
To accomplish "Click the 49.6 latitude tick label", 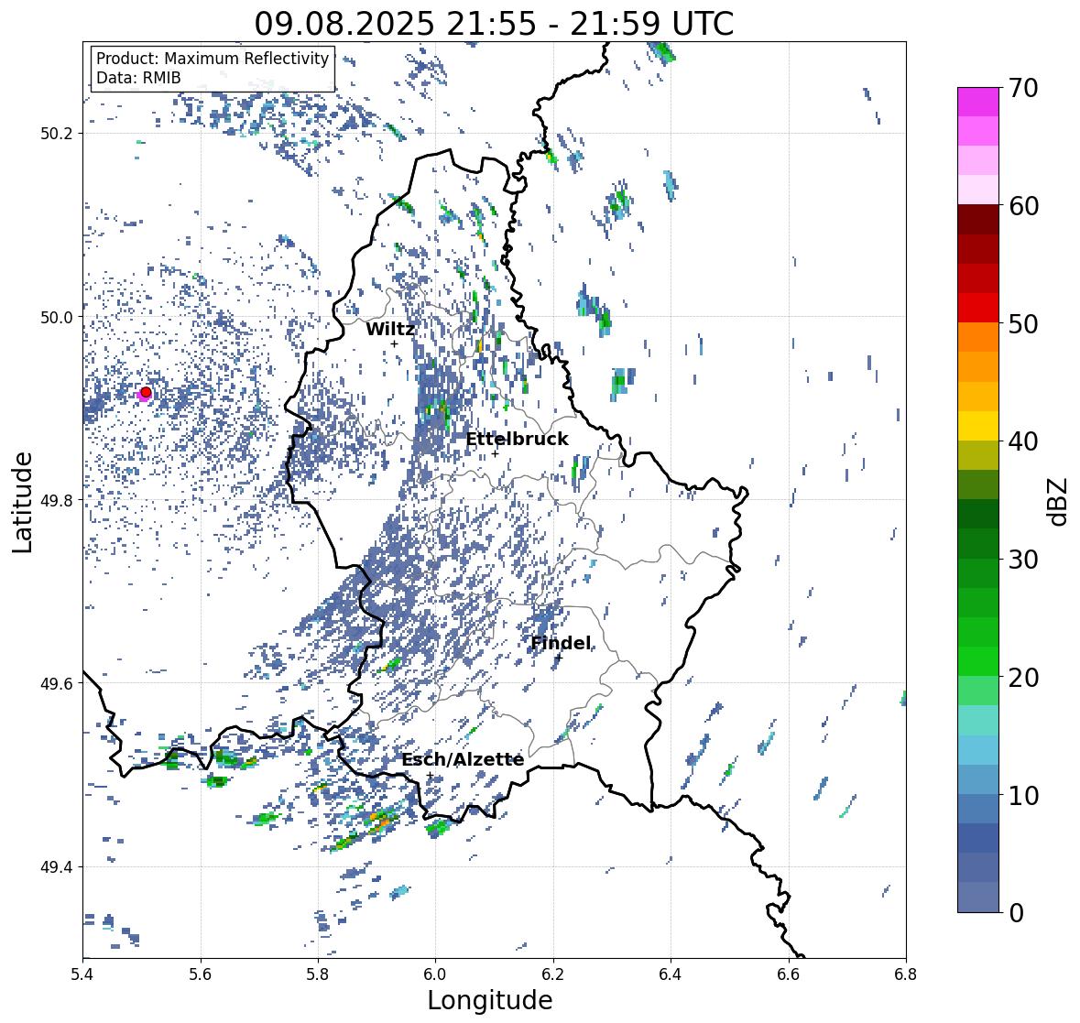I will coord(57,683).
